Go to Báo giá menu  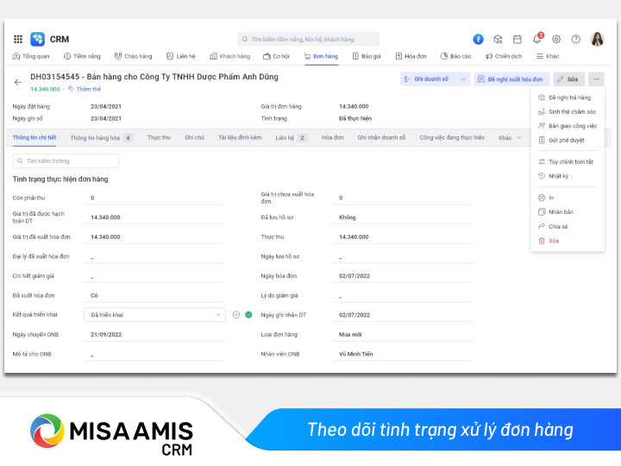[x=367, y=56]
